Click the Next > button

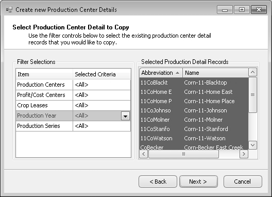click(x=198, y=182)
